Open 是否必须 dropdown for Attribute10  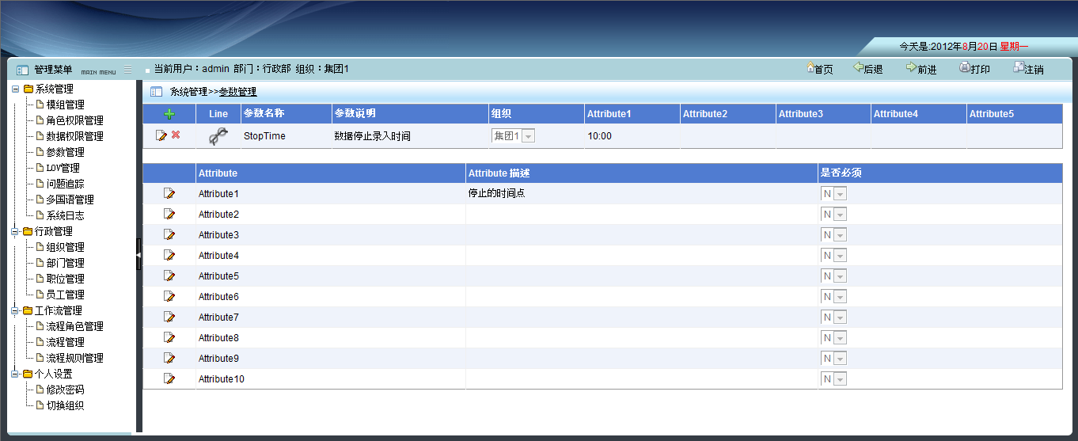[833, 378]
